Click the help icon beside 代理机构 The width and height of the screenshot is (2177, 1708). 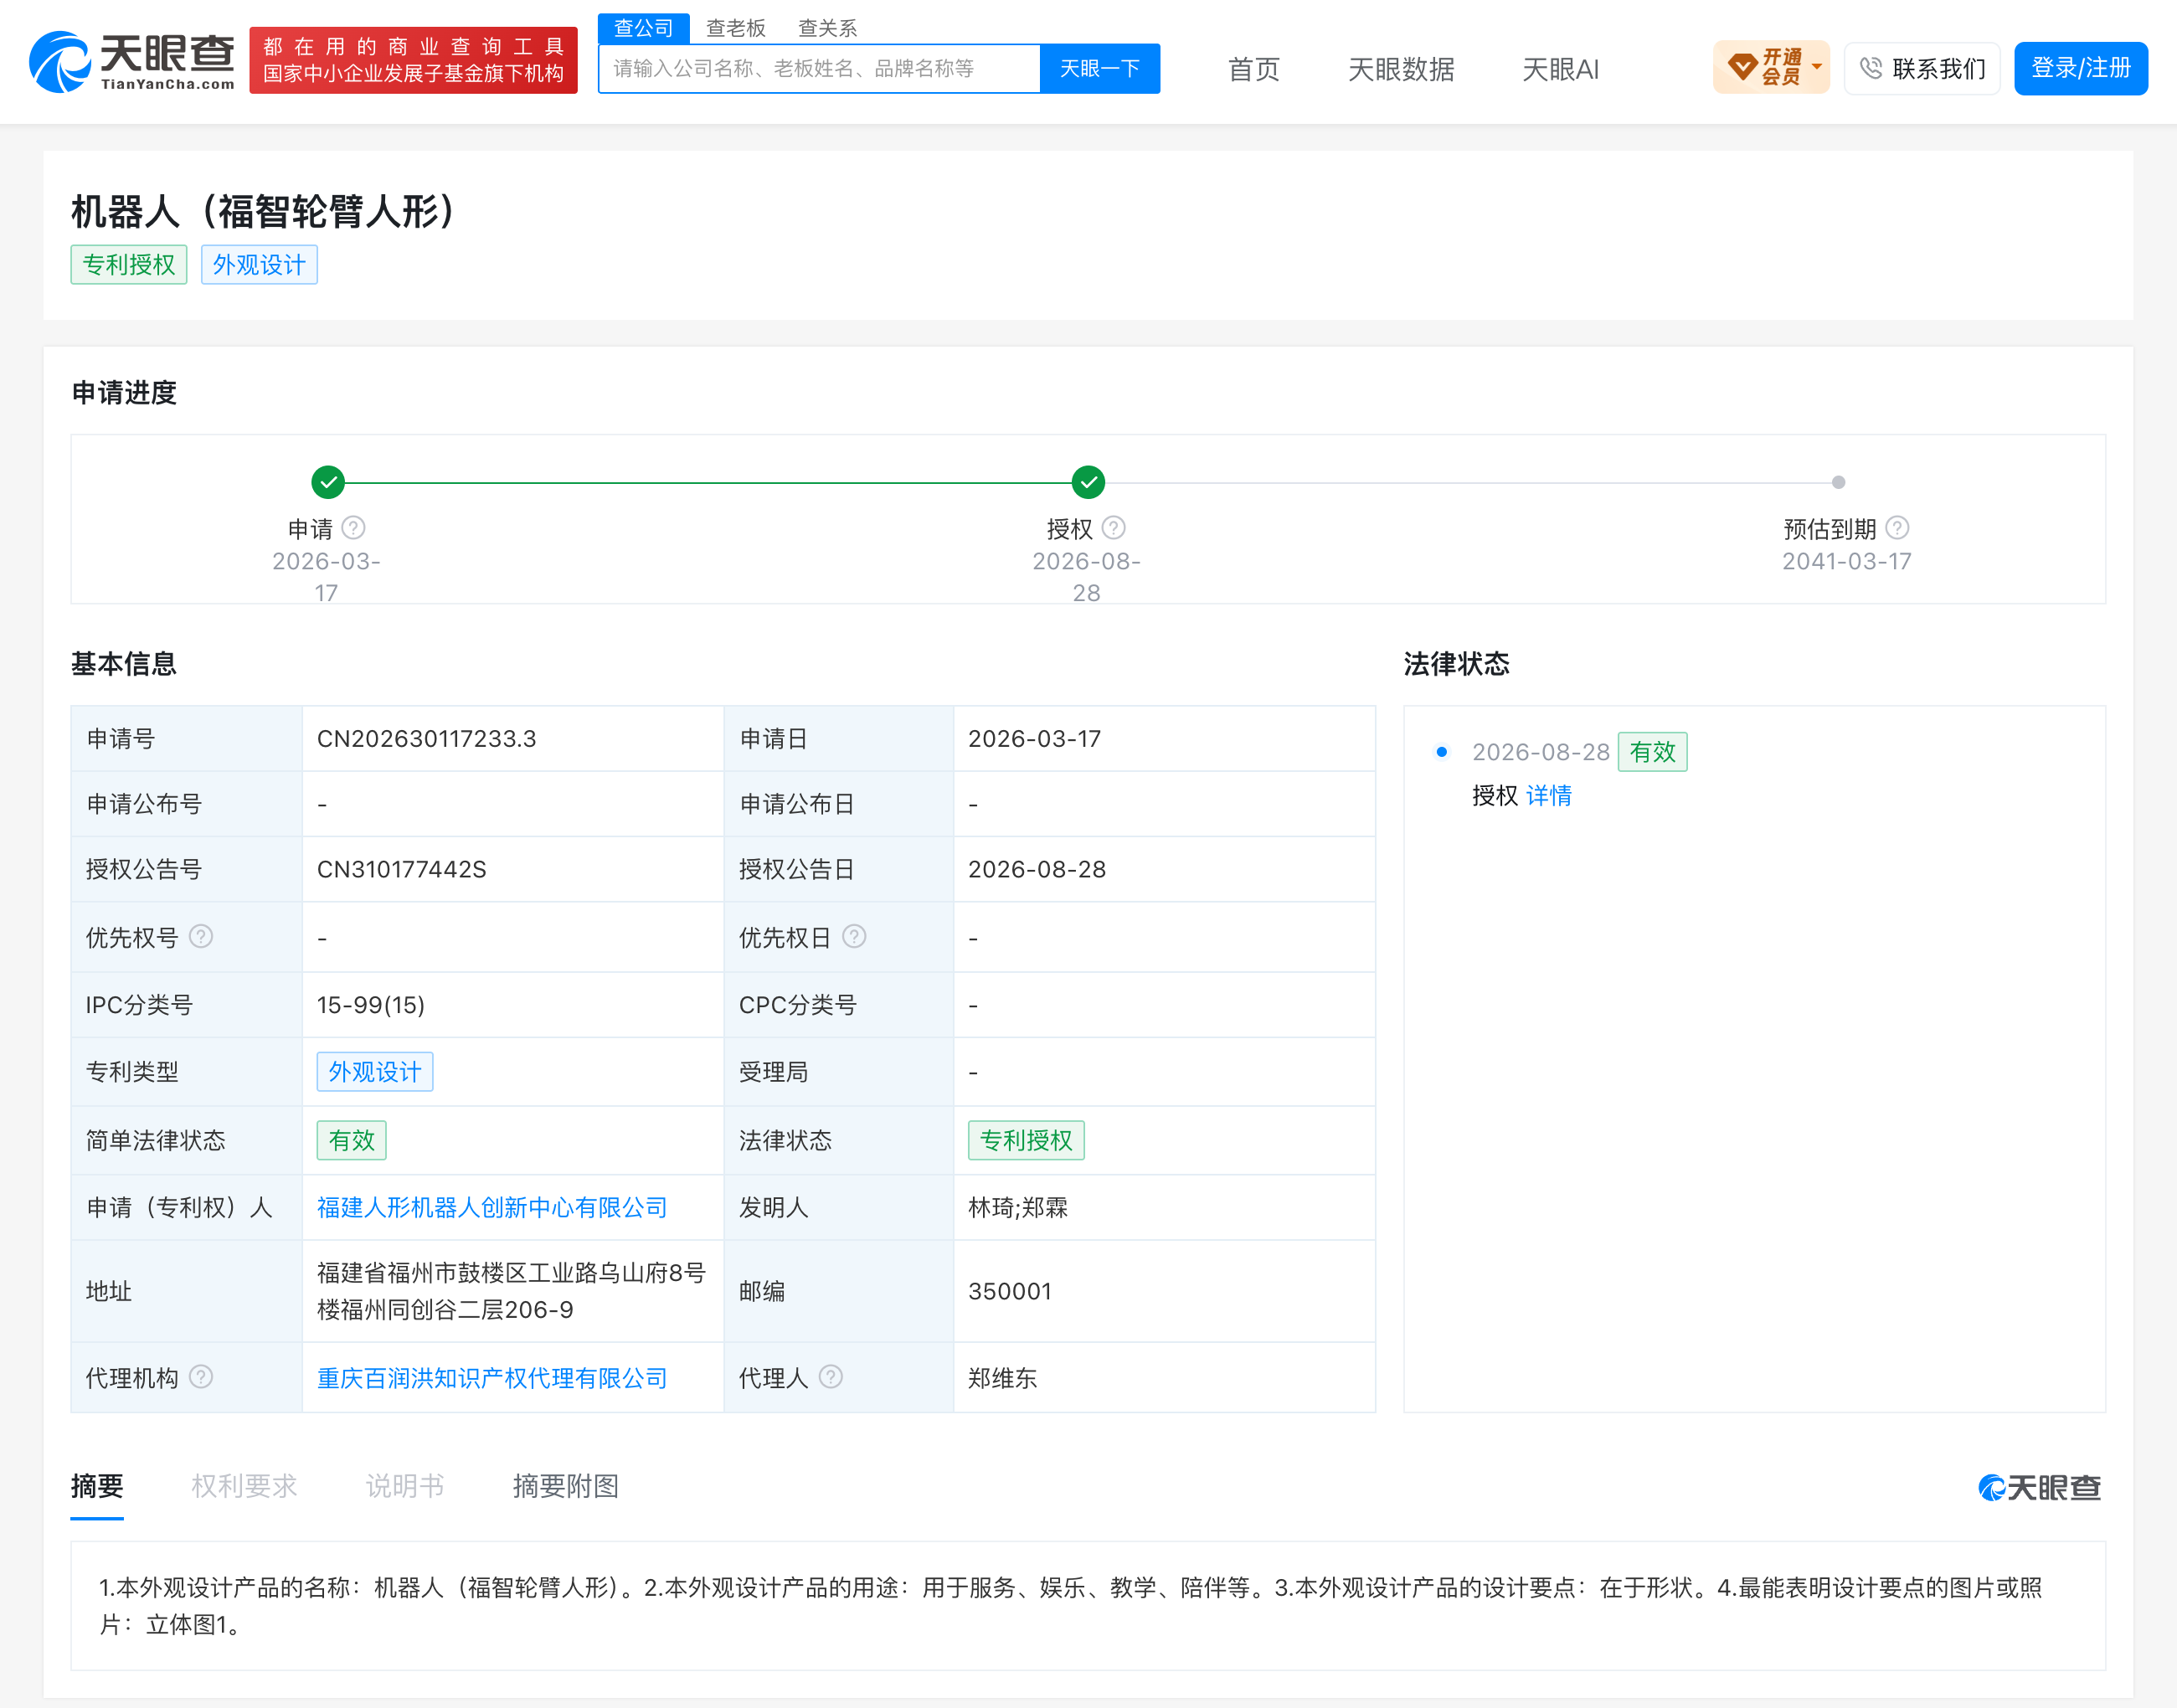click(201, 1378)
